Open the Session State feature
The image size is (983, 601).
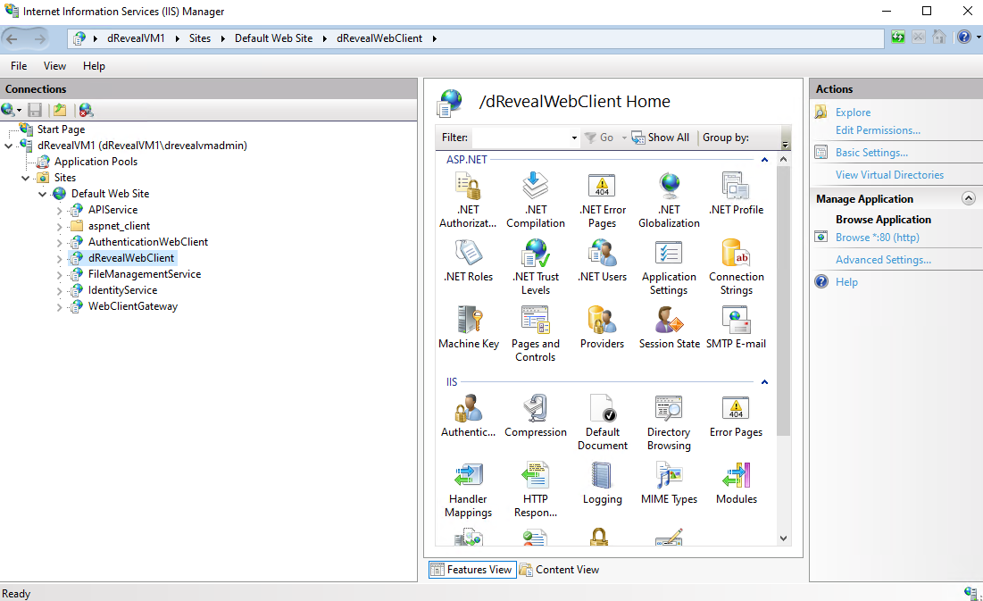[669, 328]
